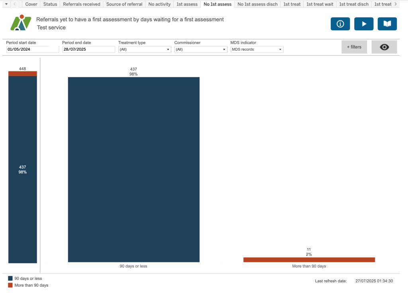The image size is (408, 293).
Task: Expand the Commissioner dropdown
Action: (x=200, y=49)
